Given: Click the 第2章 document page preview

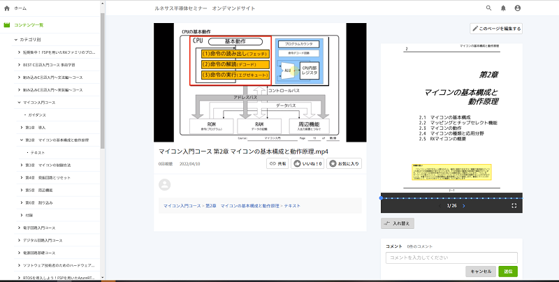Looking at the screenshot, I should click(451, 118).
